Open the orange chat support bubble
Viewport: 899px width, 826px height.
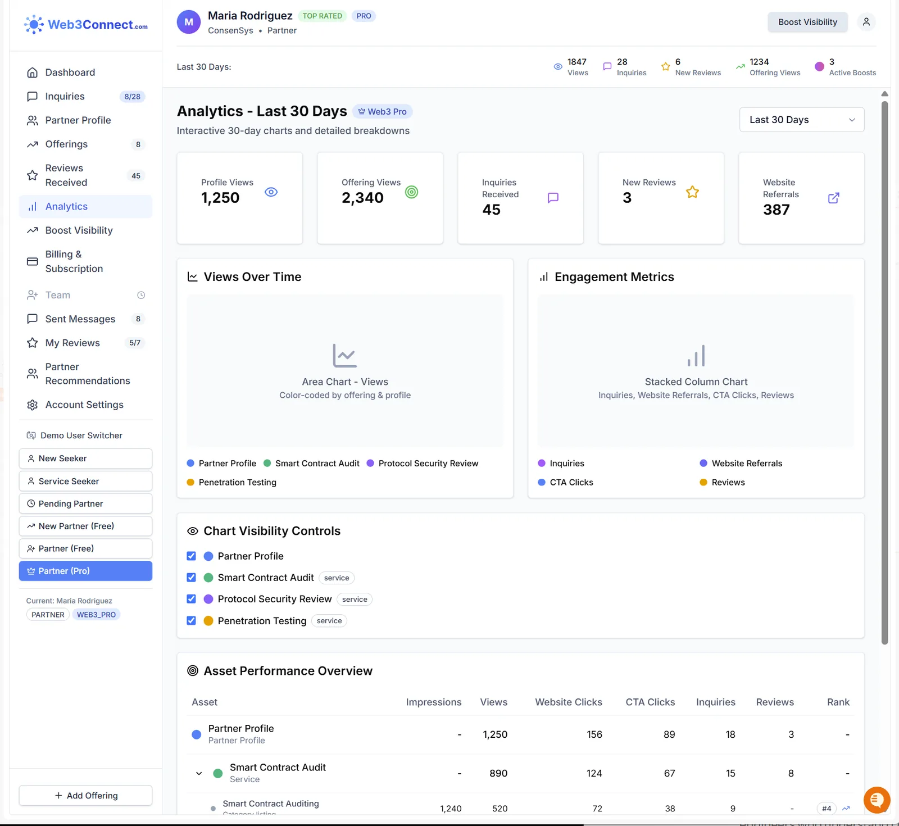click(x=877, y=800)
